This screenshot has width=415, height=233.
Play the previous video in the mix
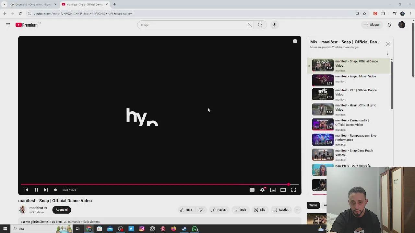pyautogui.click(x=26, y=190)
